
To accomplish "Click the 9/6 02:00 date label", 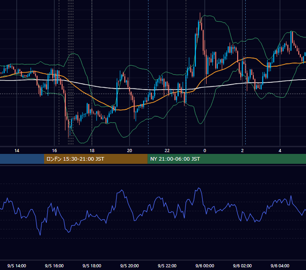I will point(242,265).
